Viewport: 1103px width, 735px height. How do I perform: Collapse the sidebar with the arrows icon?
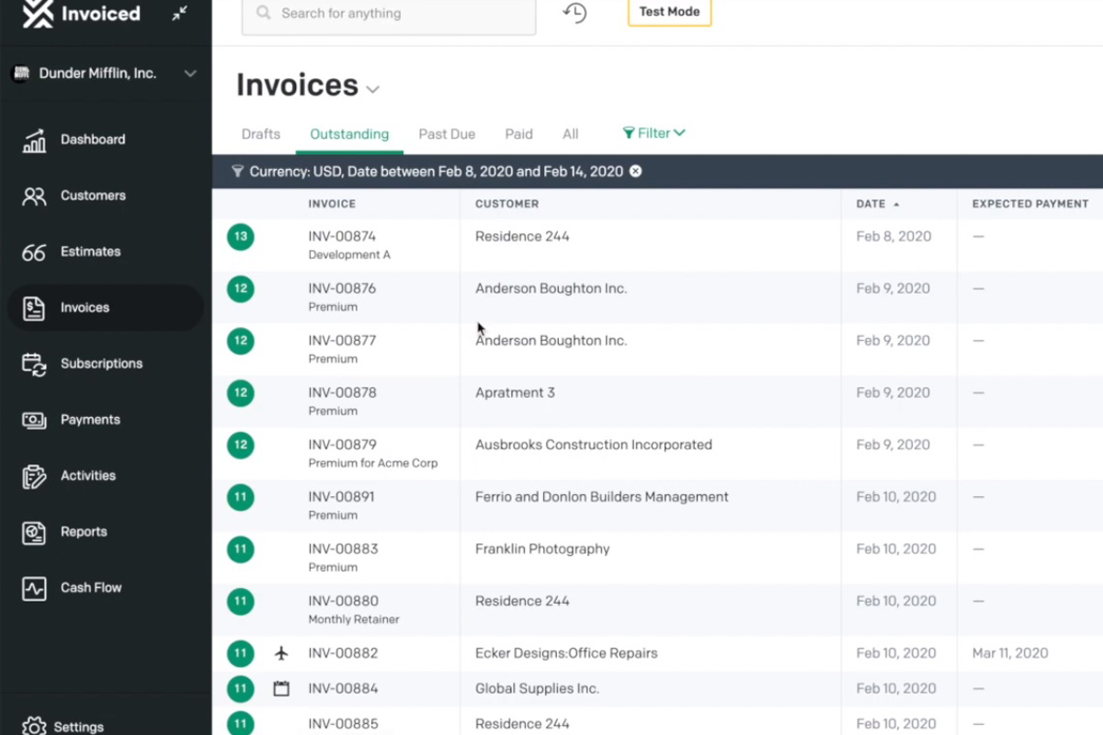pyautogui.click(x=179, y=13)
